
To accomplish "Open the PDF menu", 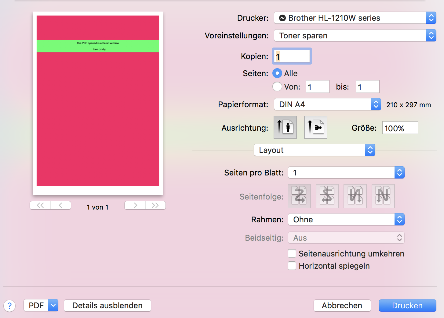I will coord(41,306).
